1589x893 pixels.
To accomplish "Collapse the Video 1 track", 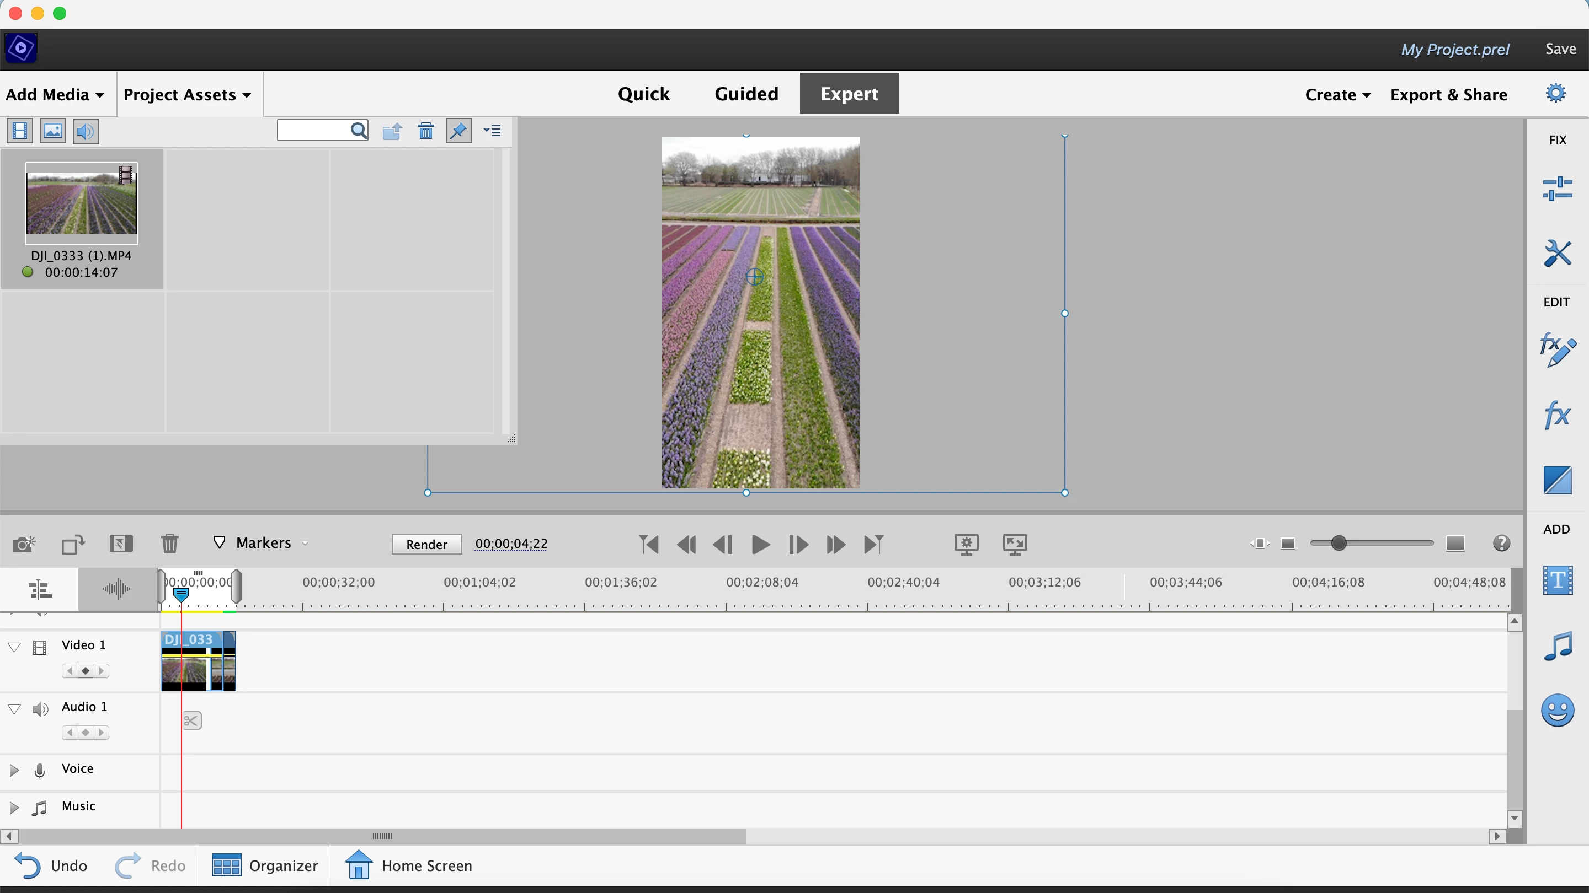I will [14, 647].
